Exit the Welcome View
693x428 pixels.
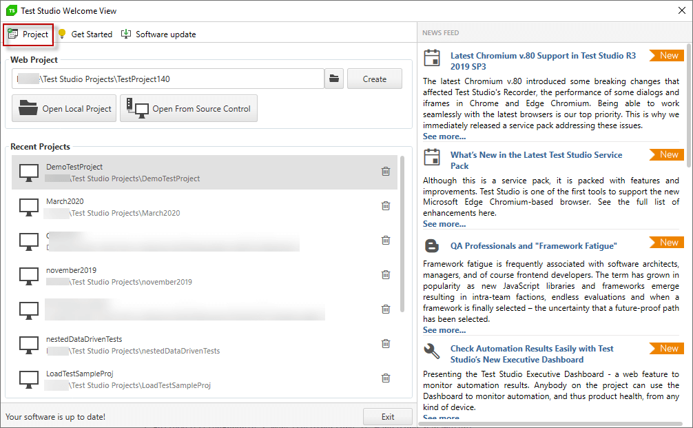pos(388,416)
